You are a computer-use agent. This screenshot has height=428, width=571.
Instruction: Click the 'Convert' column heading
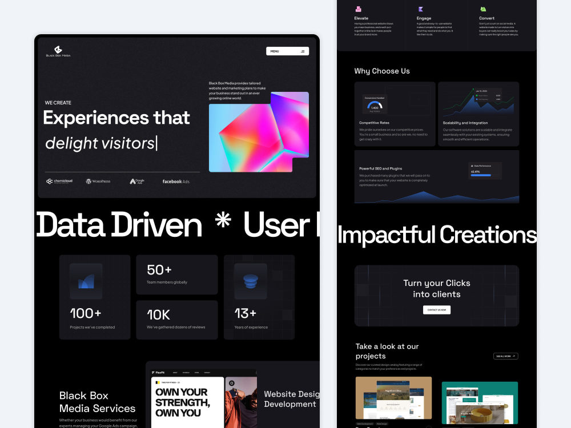[x=487, y=18]
